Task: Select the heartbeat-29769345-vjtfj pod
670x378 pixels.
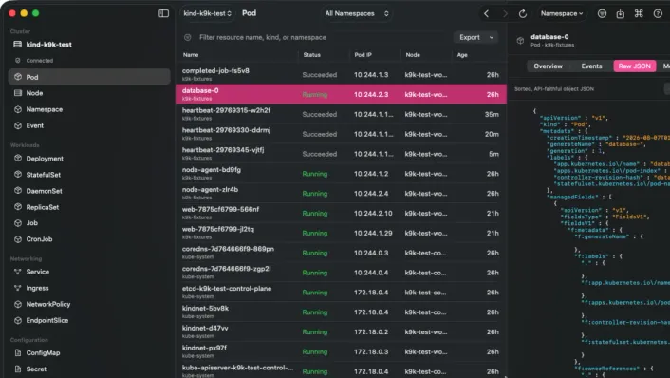Action: coord(341,154)
